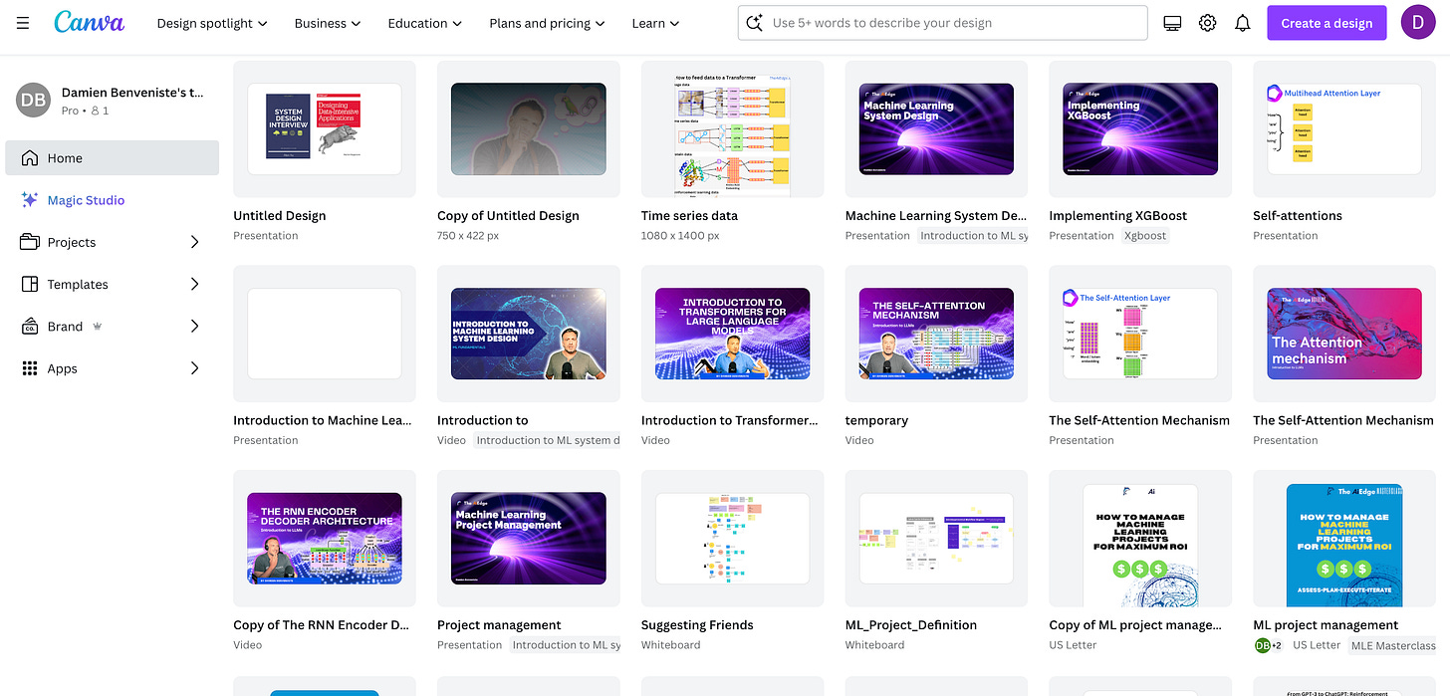Open Introduction to Transformers video thumbnail
The height and width of the screenshot is (696, 1450).
[732, 334]
